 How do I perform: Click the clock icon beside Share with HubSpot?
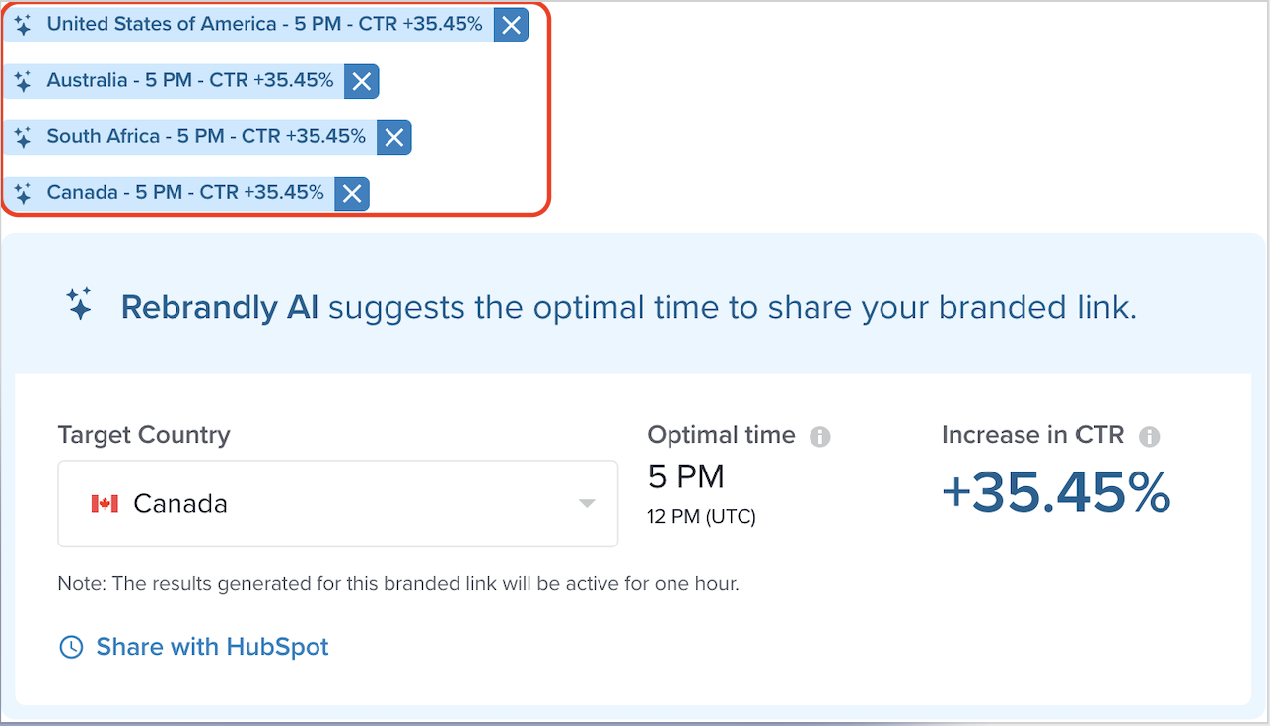pyautogui.click(x=71, y=648)
